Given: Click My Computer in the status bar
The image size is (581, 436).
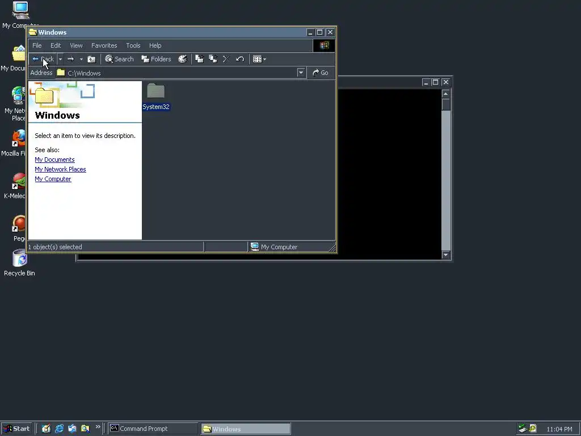Looking at the screenshot, I should 274,247.
